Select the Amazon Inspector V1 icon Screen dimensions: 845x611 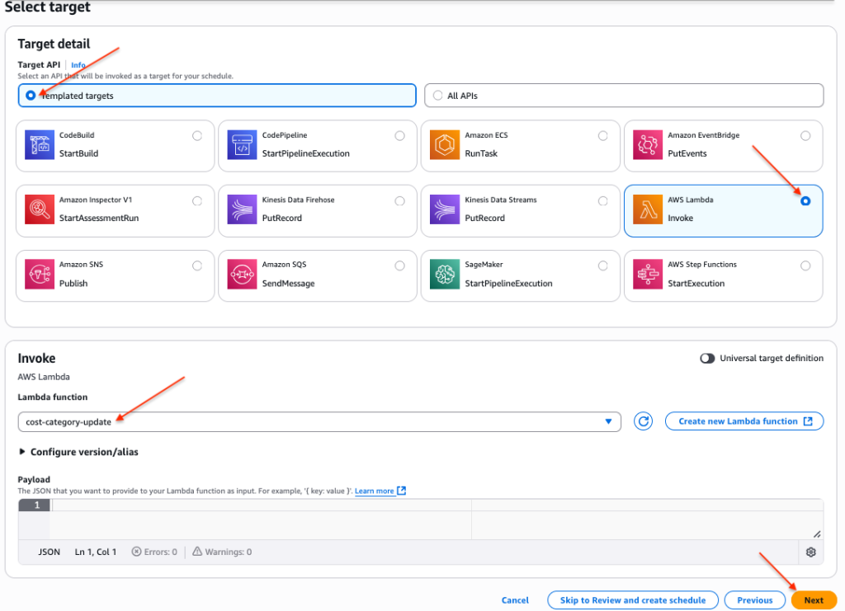coord(39,209)
